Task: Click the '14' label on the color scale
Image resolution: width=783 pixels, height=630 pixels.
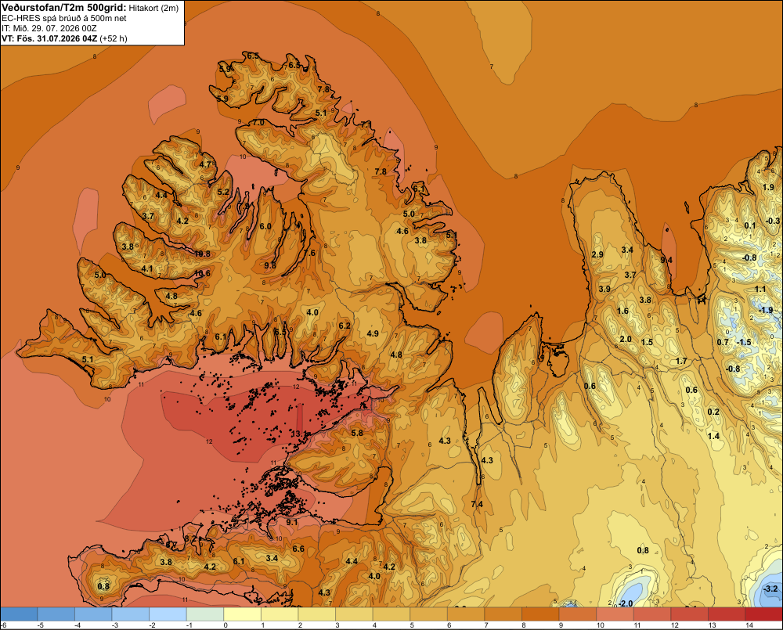Action: click(x=749, y=625)
